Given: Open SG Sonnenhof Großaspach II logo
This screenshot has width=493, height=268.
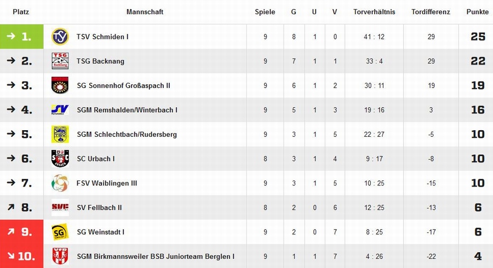Looking at the screenshot, I should click(x=60, y=85).
